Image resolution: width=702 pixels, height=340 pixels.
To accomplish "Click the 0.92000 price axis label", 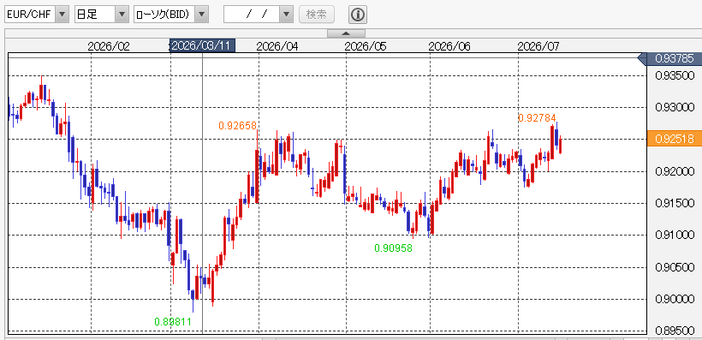I will point(675,171).
